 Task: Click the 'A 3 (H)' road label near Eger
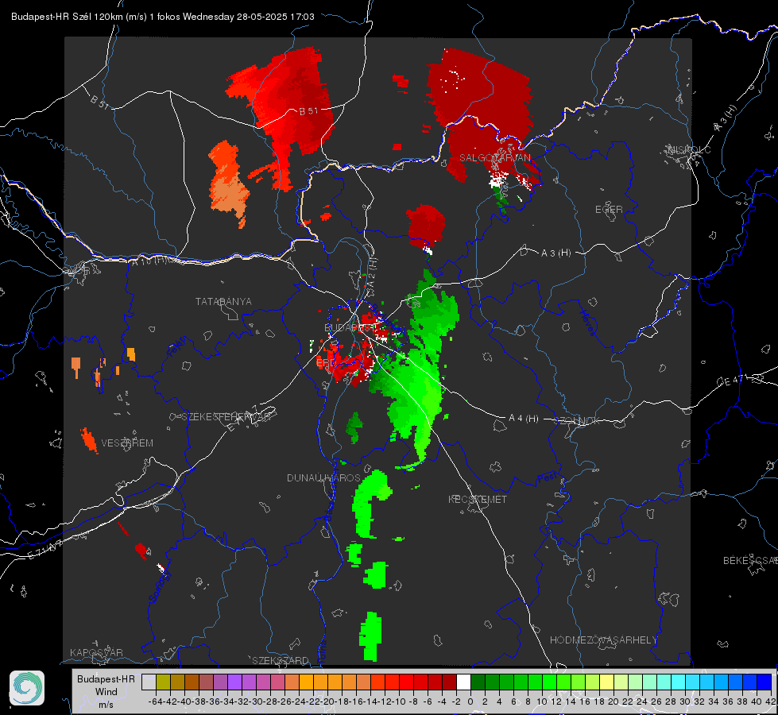555,253
